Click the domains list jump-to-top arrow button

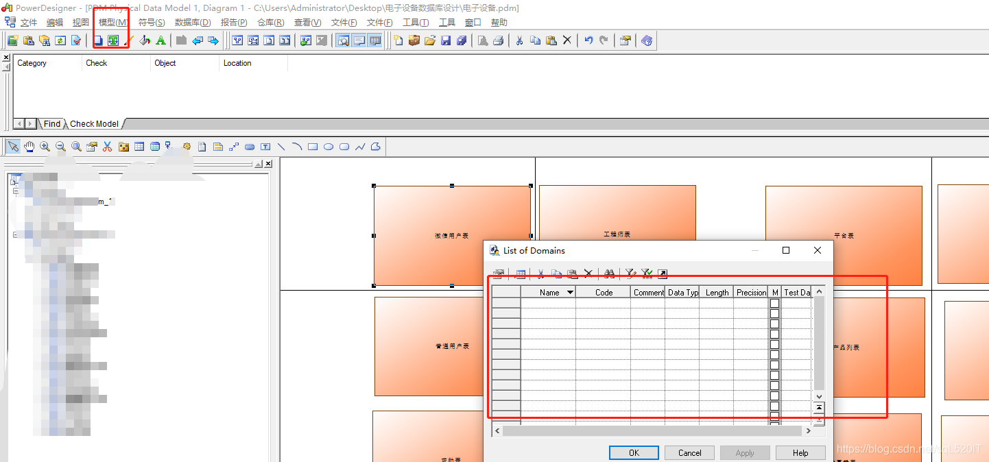pyautogui.click(x=818, y=407)
